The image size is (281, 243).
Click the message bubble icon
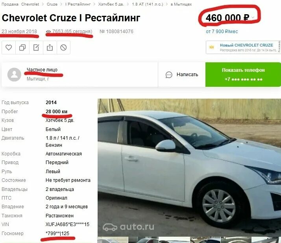(169, 75)
